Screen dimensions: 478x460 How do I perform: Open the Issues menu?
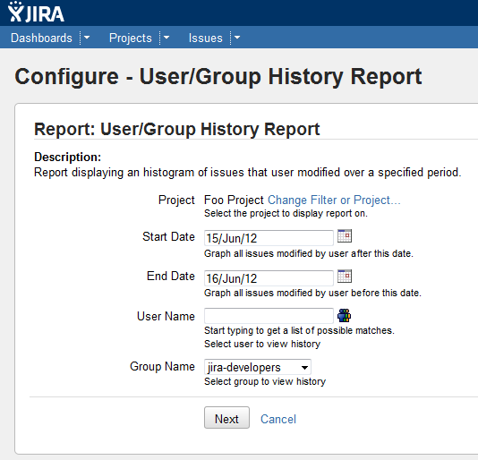(206, 38)
